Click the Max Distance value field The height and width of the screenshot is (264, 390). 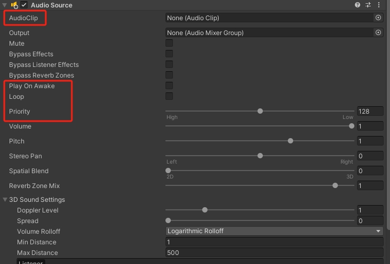pyautogui.click(x=274, y=252)
